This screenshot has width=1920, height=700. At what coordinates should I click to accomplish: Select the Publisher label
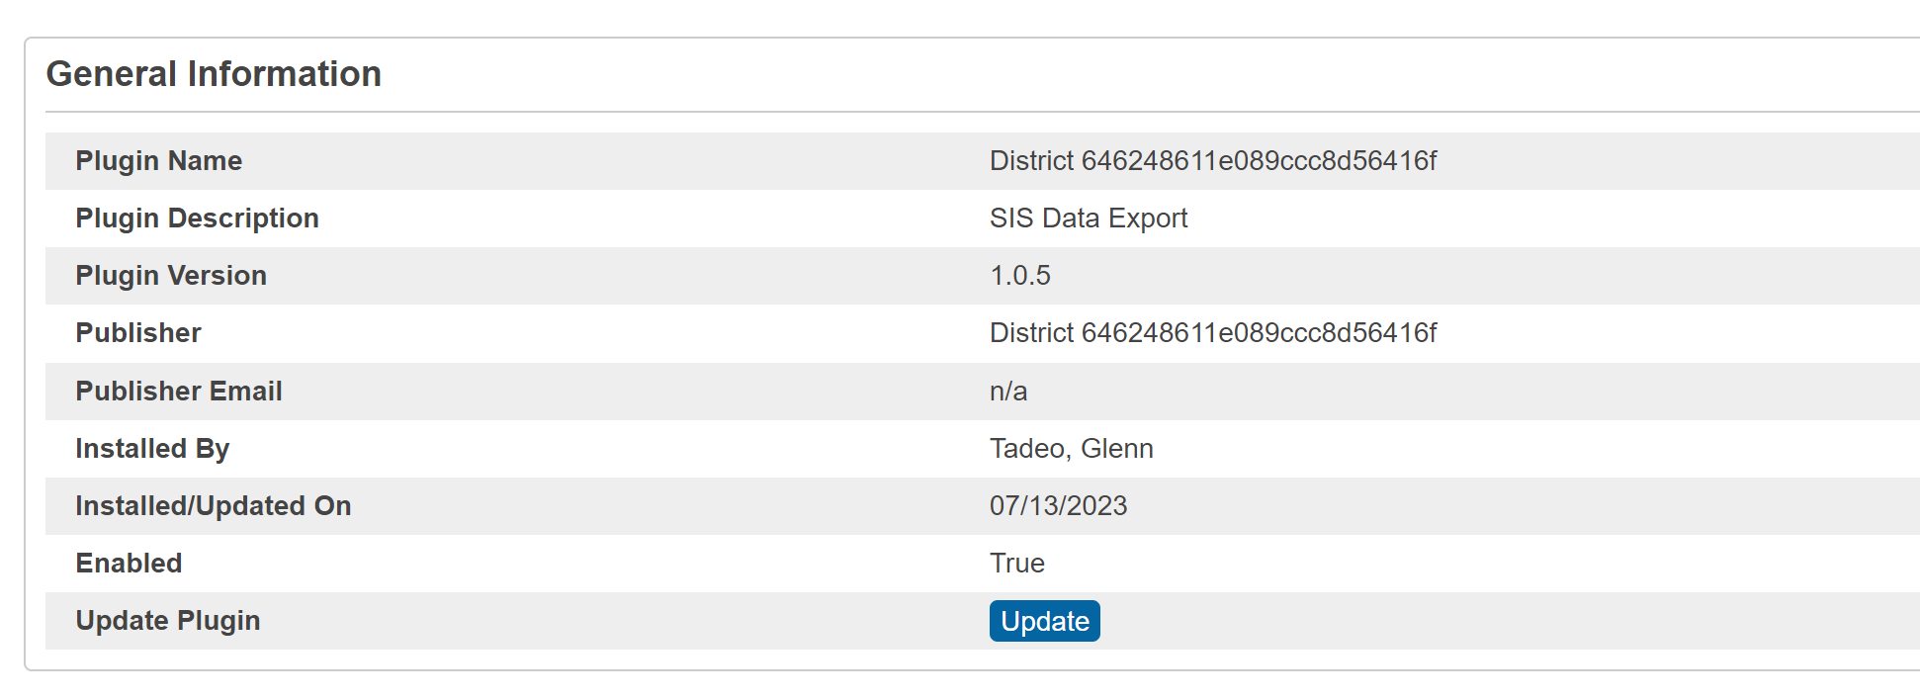(x=138, y=332)
